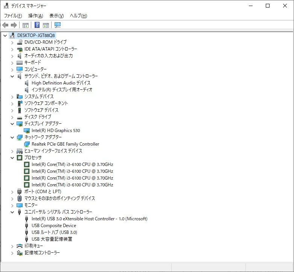Click the プロセッサ chip icon
The image size is (294, 272).
[x=20, y=158]
